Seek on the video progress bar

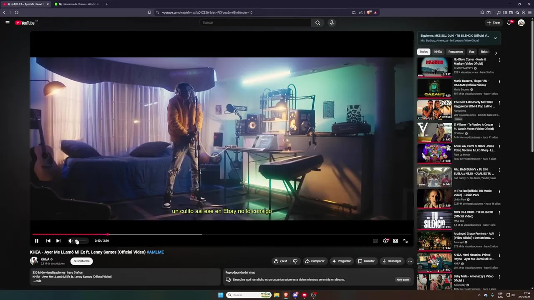222,234
